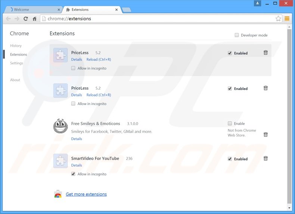Open Details of SmartVideo For YouTube
Image resolution: width=295 pixels, height=214 pixels.
tap(77, 165)
